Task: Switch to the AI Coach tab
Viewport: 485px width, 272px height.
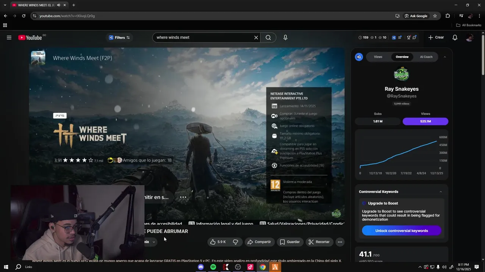Action: click(x=426, y=57)
